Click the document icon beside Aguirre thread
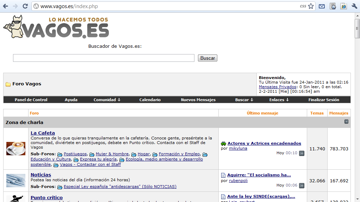The width and height of the screenshot is (360, 202). (x=223, y=175)
